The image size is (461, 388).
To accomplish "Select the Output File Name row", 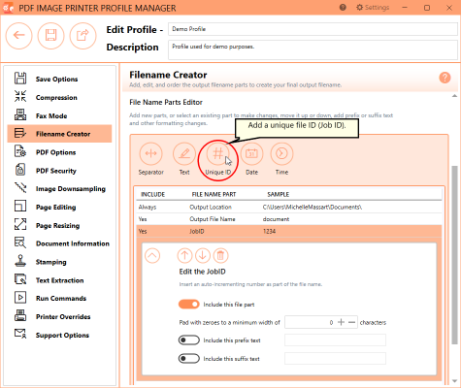I will 289,219.
